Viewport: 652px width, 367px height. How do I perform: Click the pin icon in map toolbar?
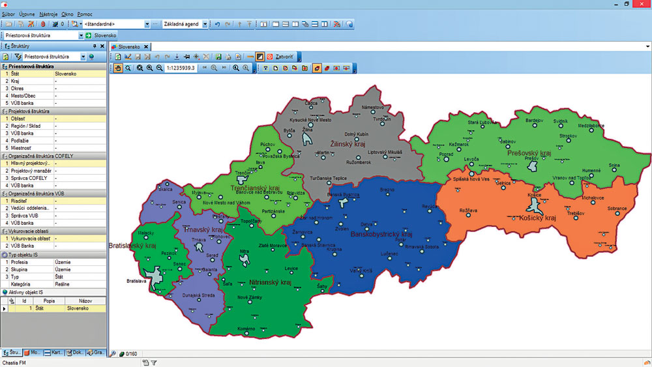tap(186, 57)
